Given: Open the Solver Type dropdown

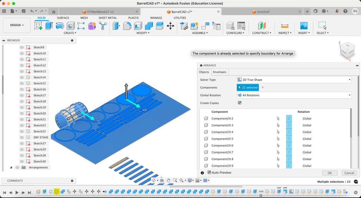Looking at the screenshot, I should coord(294,80).
